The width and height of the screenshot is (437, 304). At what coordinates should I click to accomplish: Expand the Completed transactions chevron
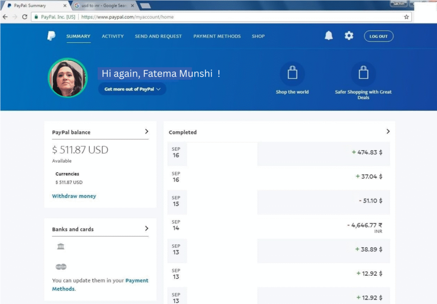point(388,132)
